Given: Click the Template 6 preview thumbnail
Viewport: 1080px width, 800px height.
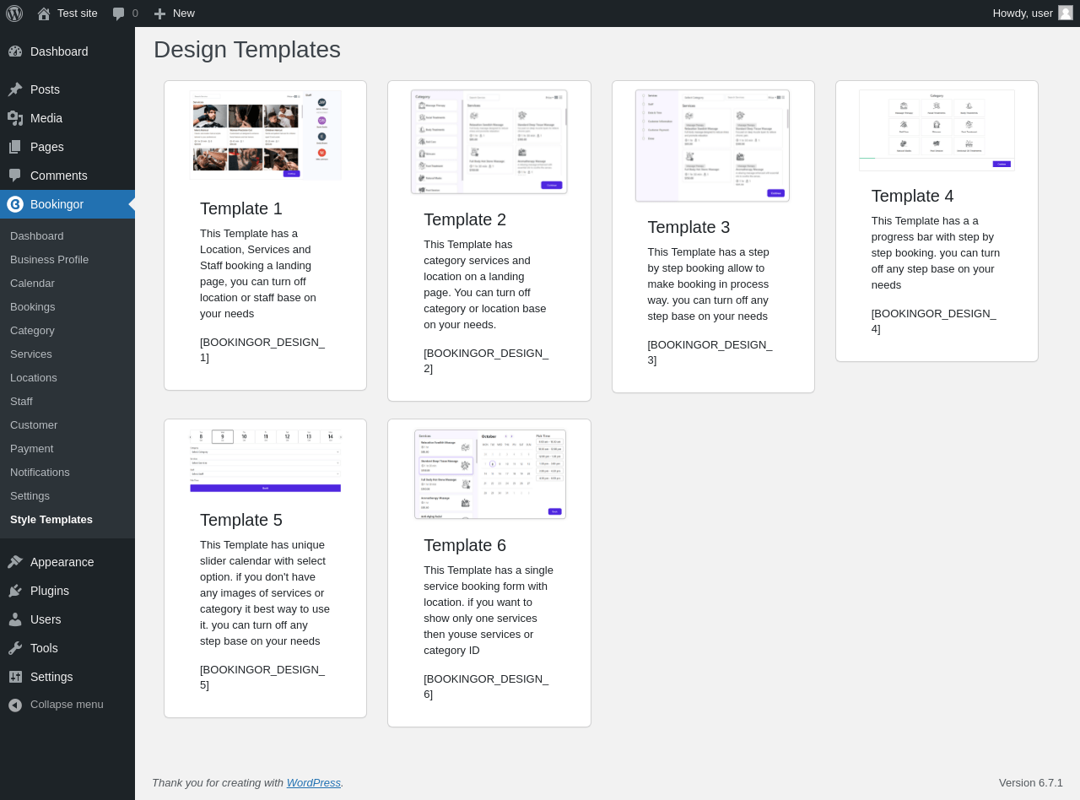Looking at the screenshot, I should [x=489, y=474].
